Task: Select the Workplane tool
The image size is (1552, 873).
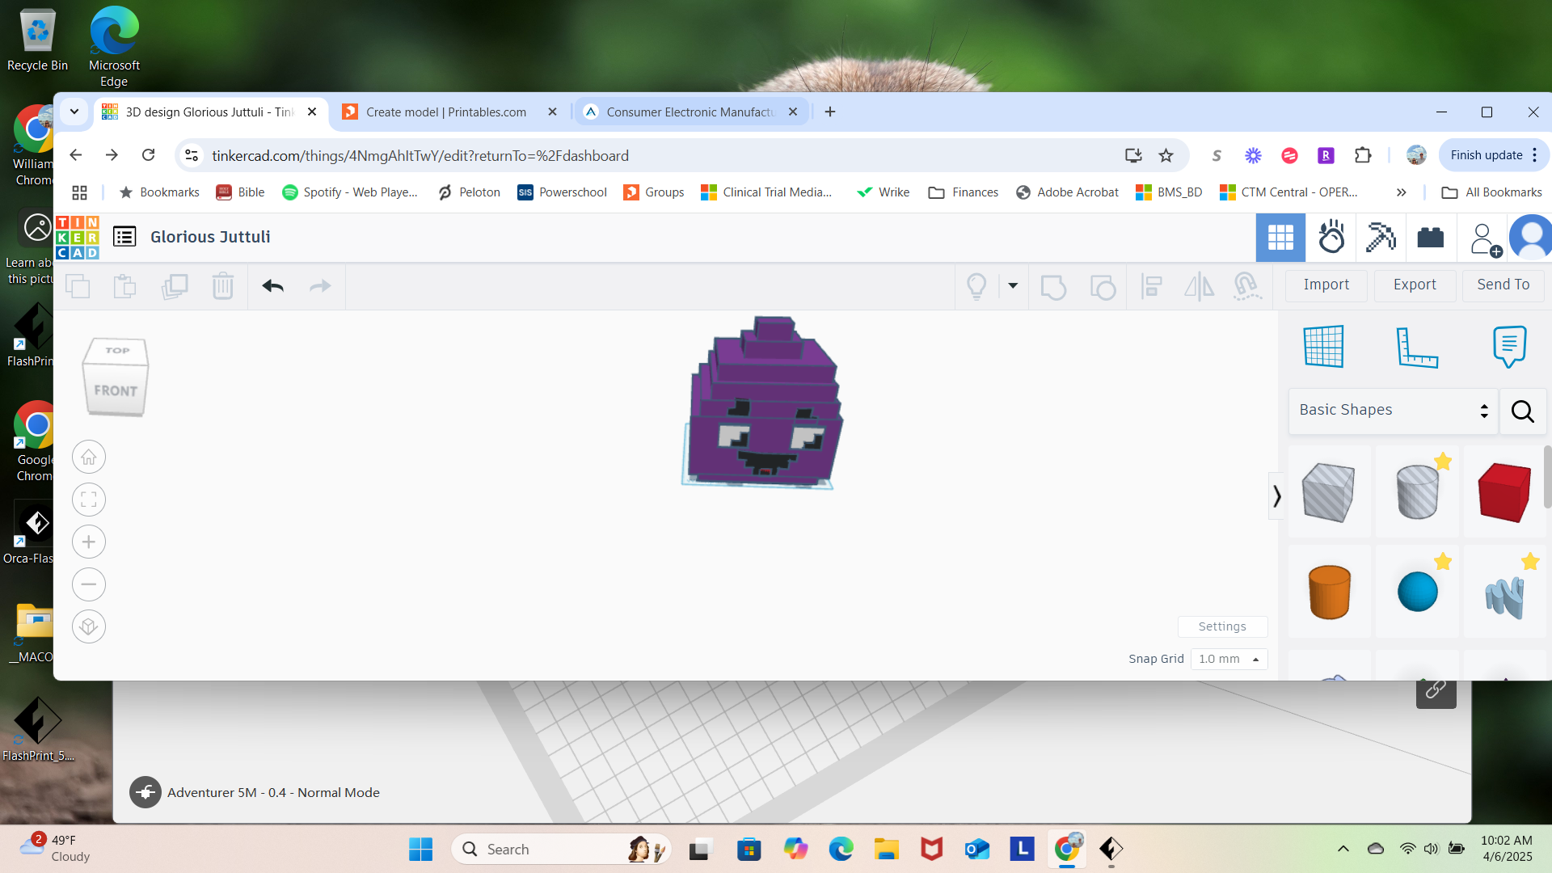Action: click(1324, 347)
